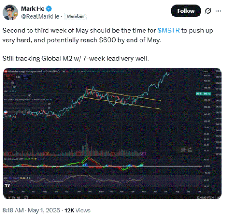Click the Member badge next to the handle
The height and width of the screenshot is (215, 228).
click(x=76, y=16)
